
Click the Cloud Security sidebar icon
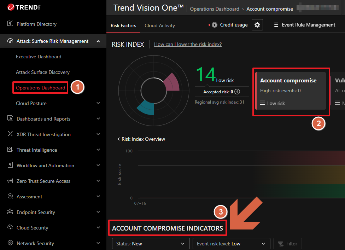click(x=10, y=228)
